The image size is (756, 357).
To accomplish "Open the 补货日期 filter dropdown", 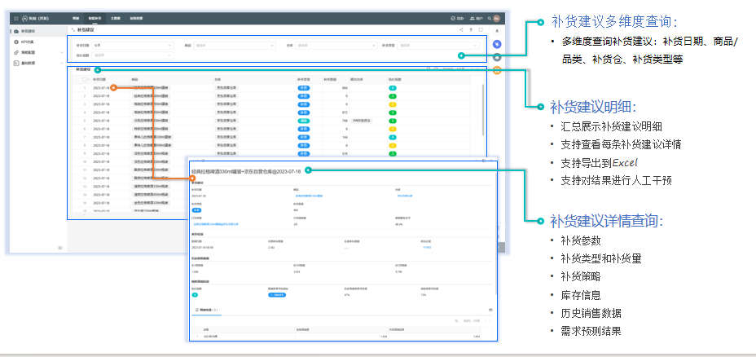I will pos(130,45).
